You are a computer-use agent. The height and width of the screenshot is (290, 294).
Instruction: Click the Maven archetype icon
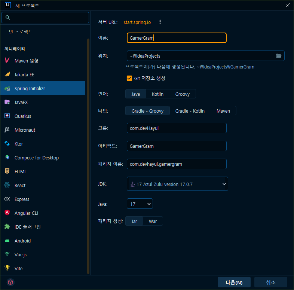[x=7, y=60]
